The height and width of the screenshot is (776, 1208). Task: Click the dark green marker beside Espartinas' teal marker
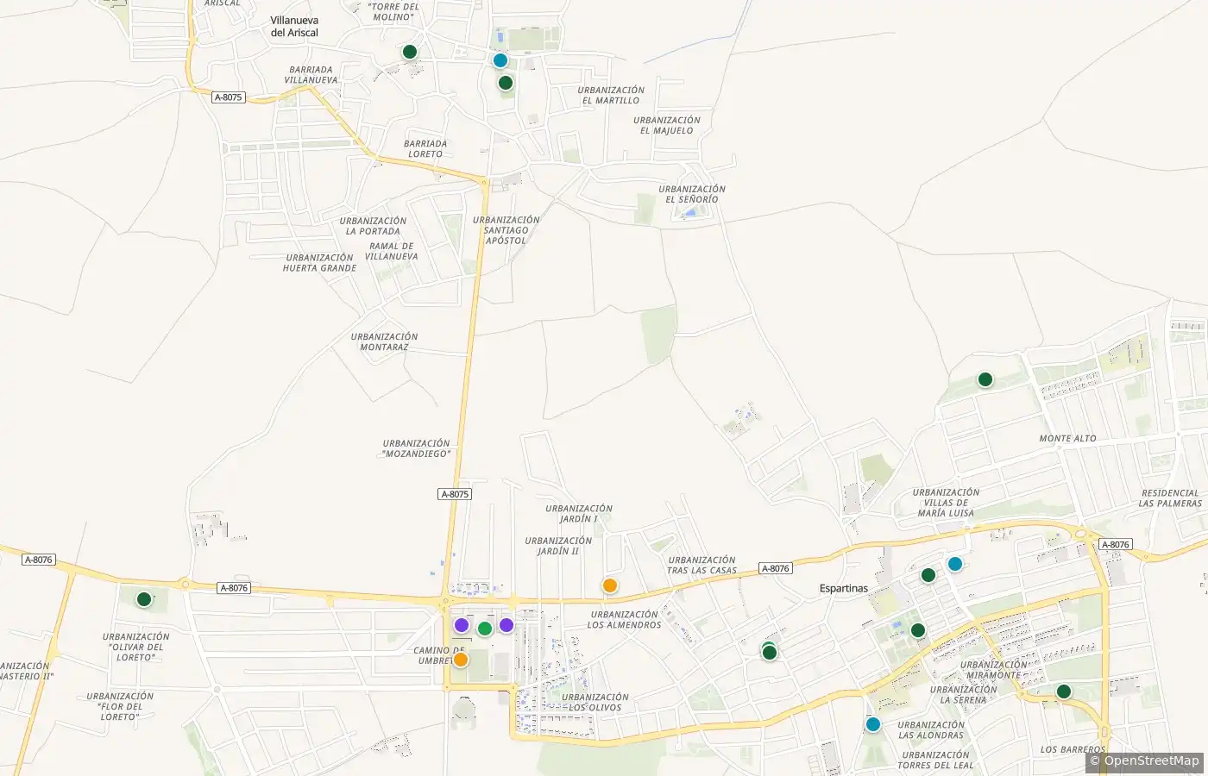(928, 575)
